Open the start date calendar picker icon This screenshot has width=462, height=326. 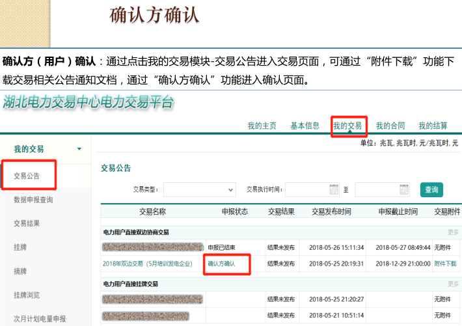pos(334,190)
